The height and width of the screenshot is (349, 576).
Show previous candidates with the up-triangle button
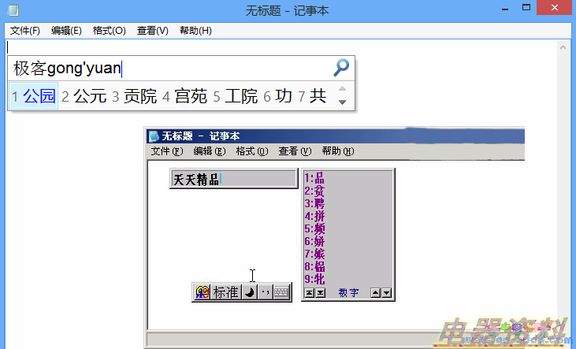375,293
